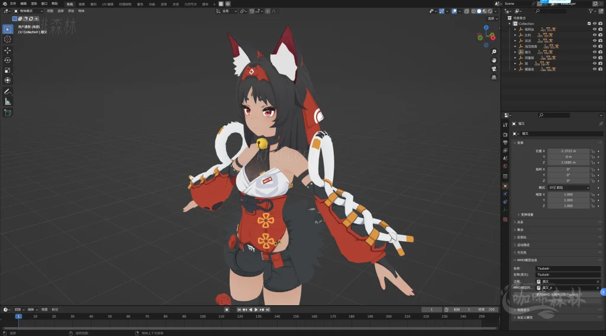The image size is (606, 336).
Task: Open the outliner filter funnel button
Action: [592, 11]
